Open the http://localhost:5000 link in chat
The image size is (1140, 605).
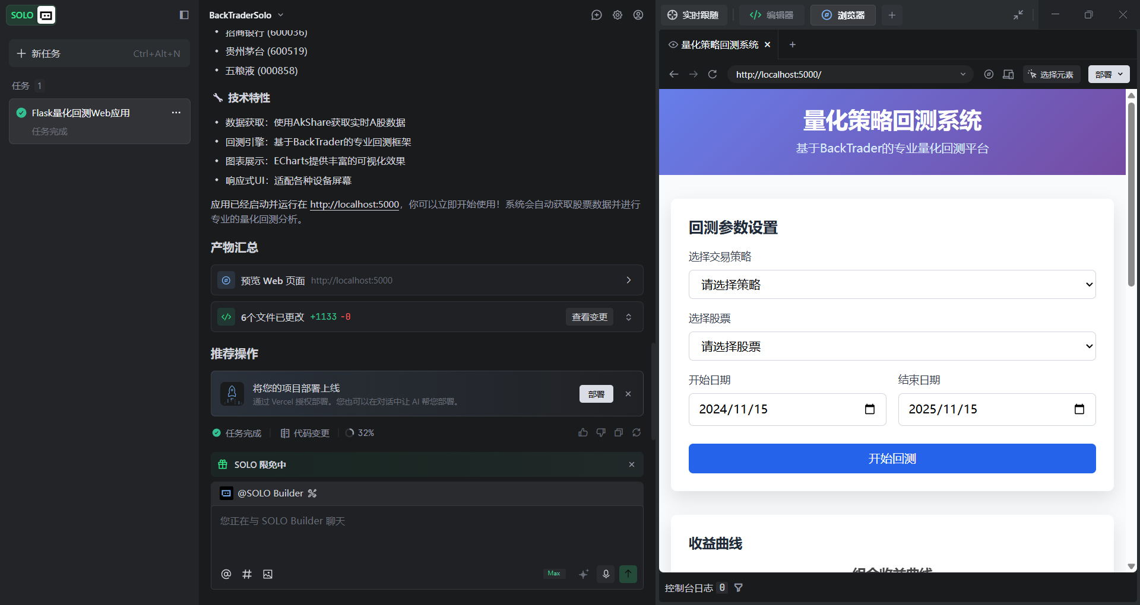(x=354, y=205)
